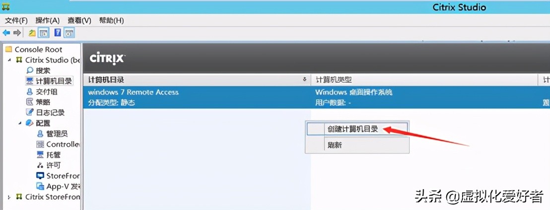550x210 pixels.
Task: Toggle the Show/Hide Action Pane toolbar icon
Action: coord(69,33)
